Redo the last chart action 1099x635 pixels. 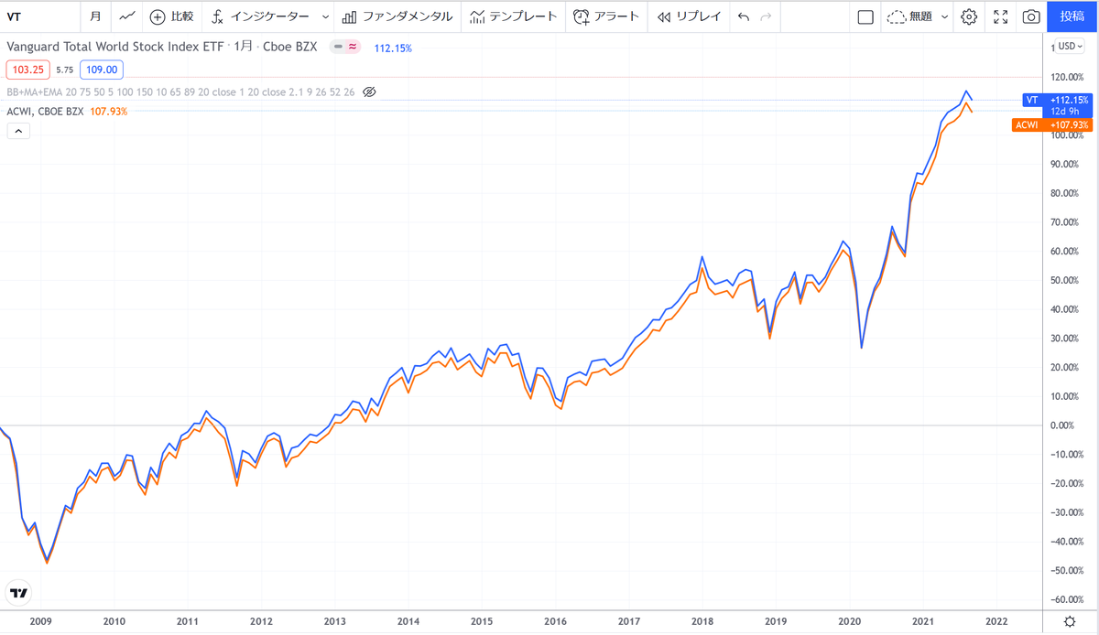pyautogui.click(x=766, y=16)
